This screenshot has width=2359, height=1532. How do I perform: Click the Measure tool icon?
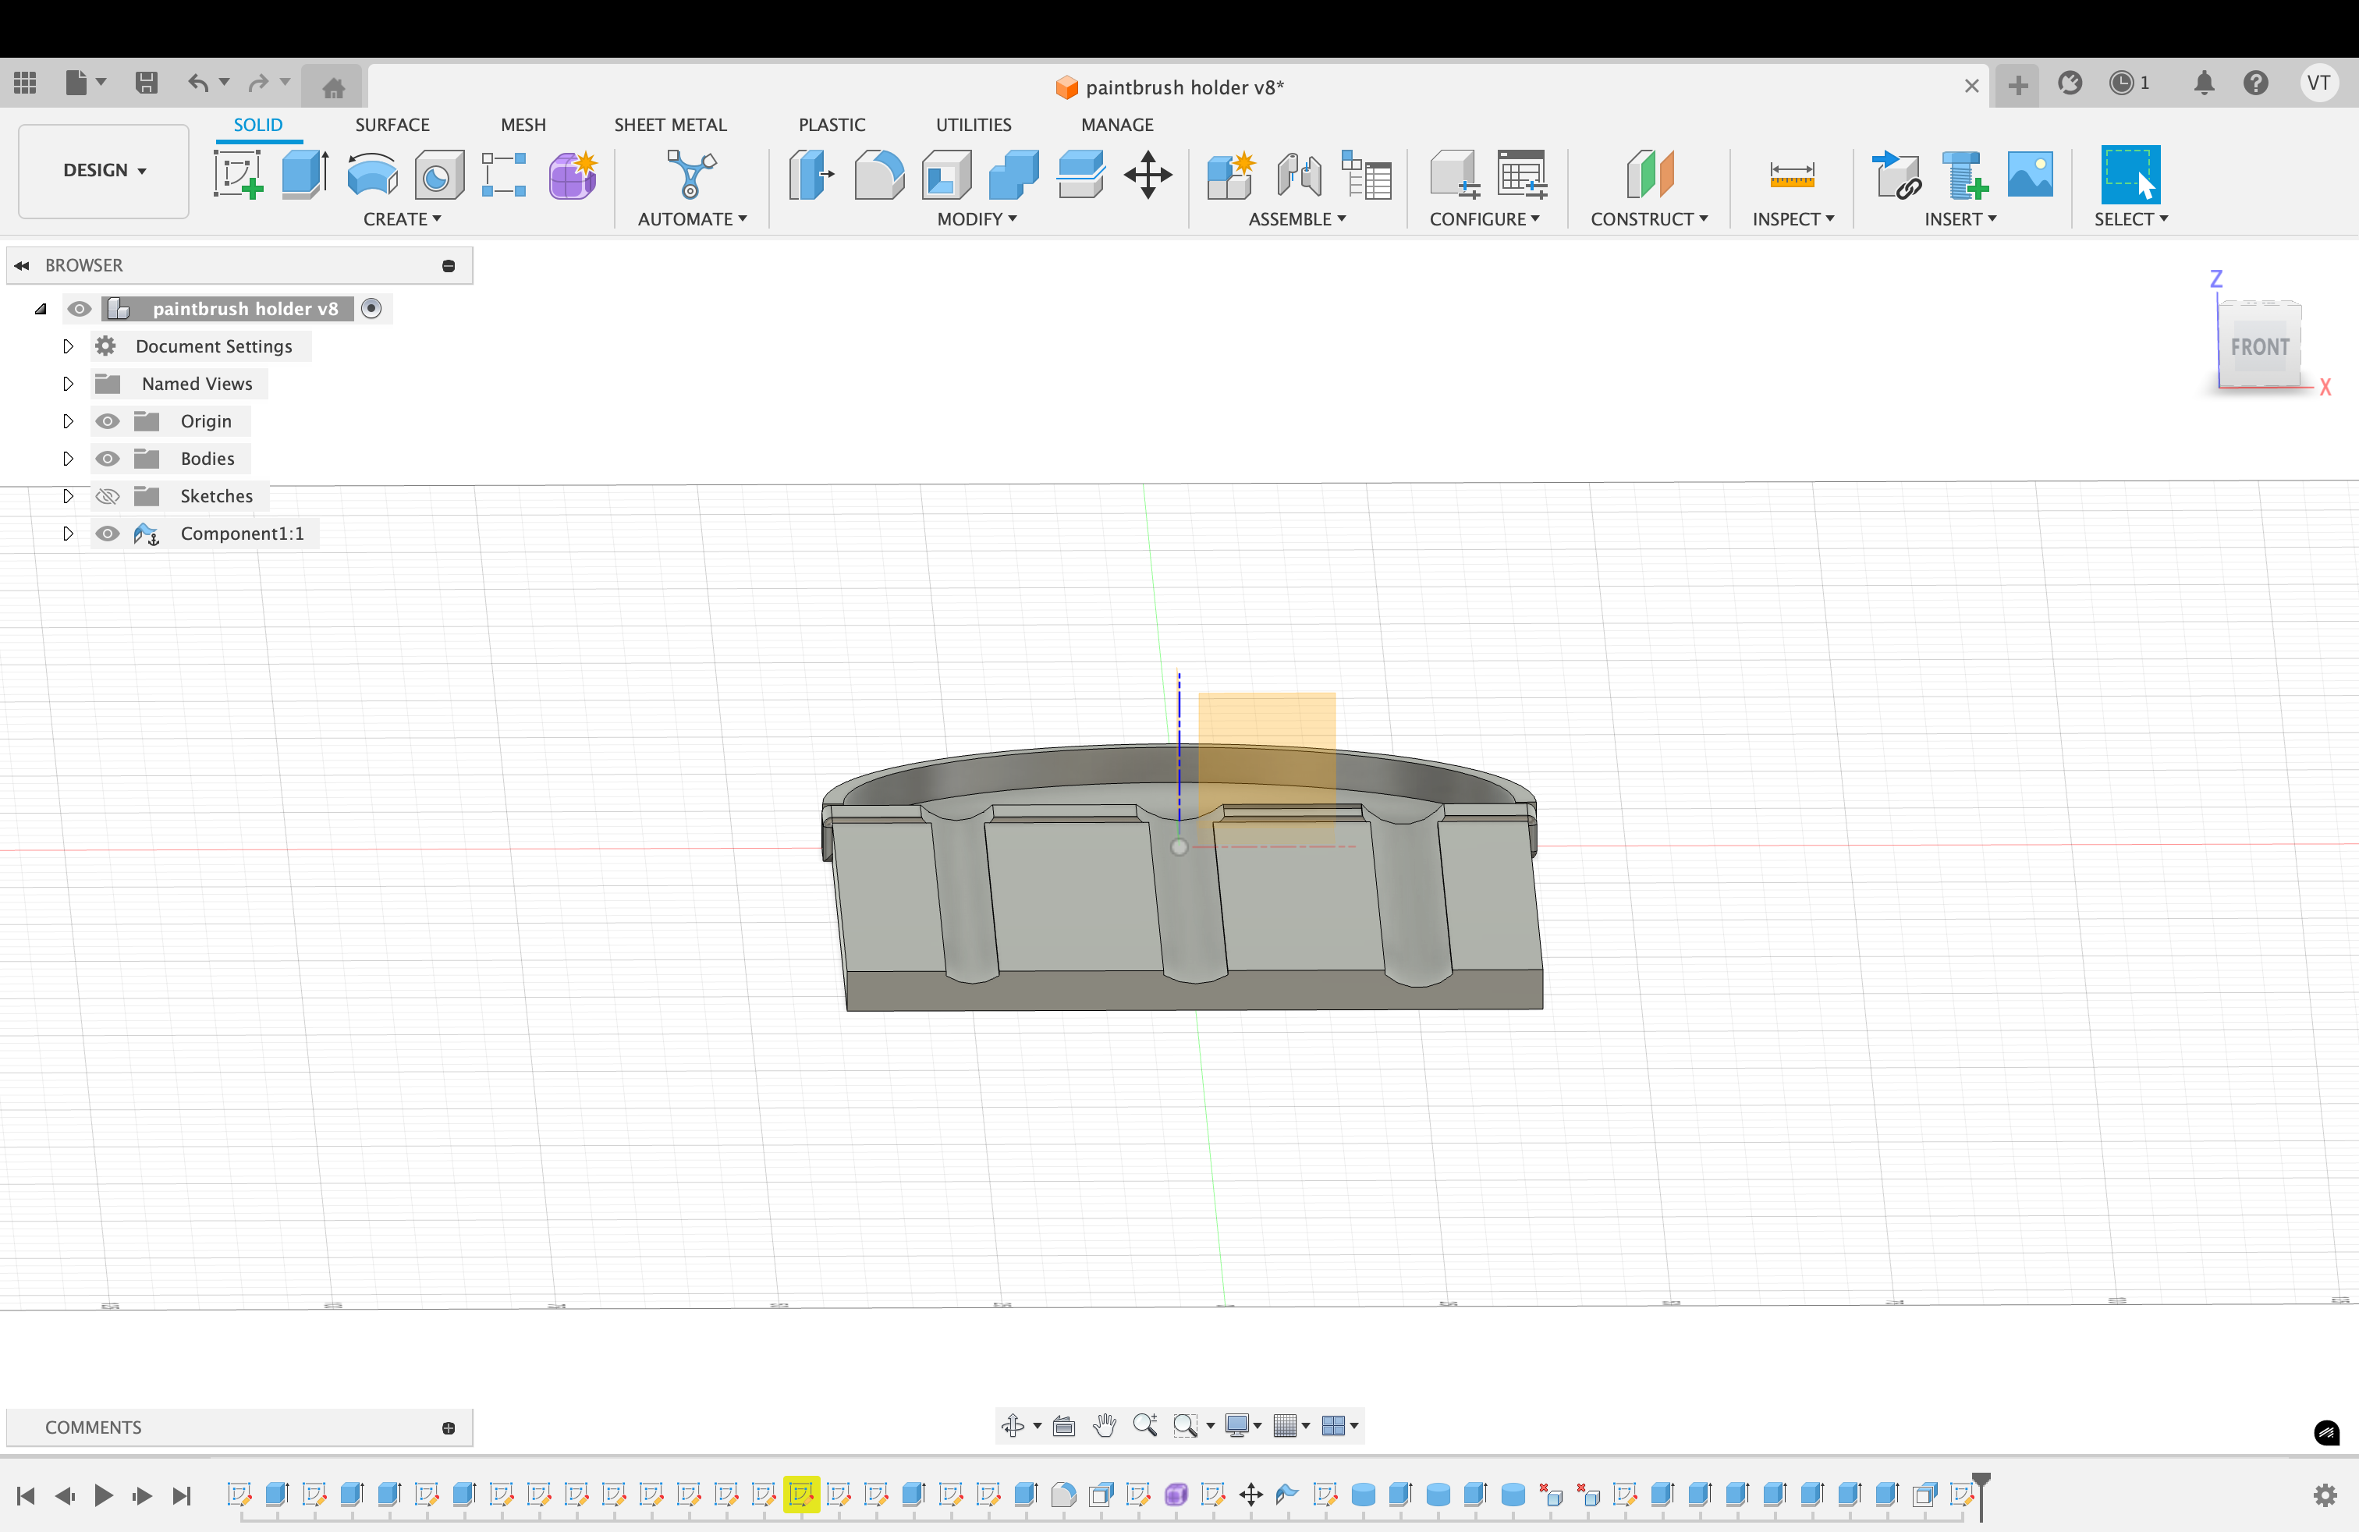click(1791, 175)
